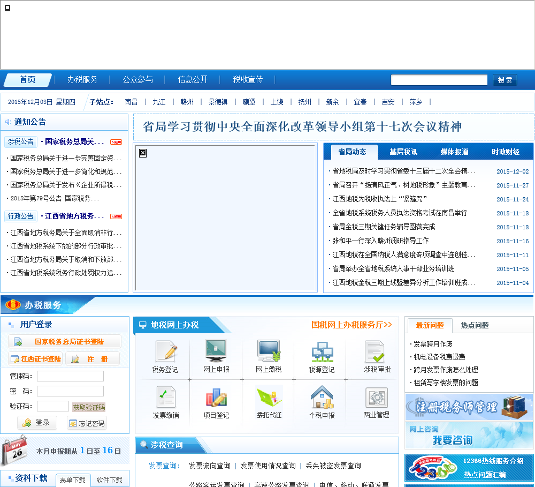Open news 张和平一行深入赣州调研指导工作

tap(380, 241)
